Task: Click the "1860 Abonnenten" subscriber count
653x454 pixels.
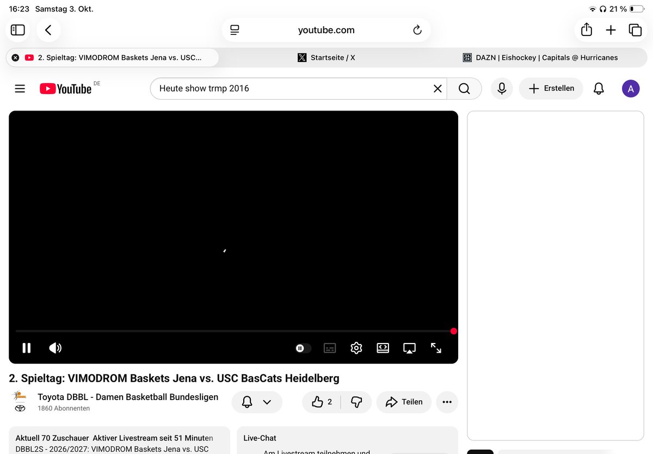Action: pyautogui.click(x=64, y=408)
